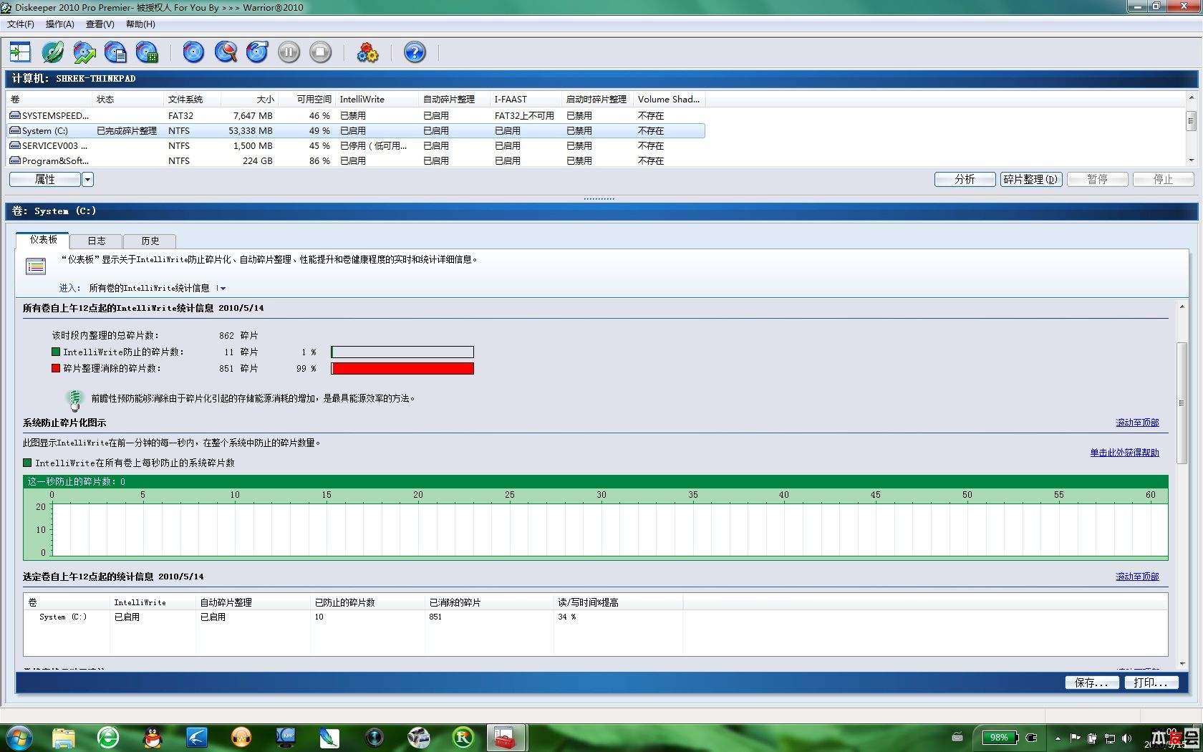This screenshot has height=752, width=1203.
Task: Click the 分析 button
Action: 964,180
